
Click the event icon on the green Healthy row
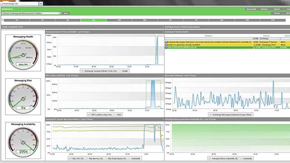[166, 48]
